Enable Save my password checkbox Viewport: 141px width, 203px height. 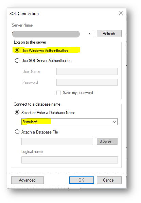click(x=59, y=93)
